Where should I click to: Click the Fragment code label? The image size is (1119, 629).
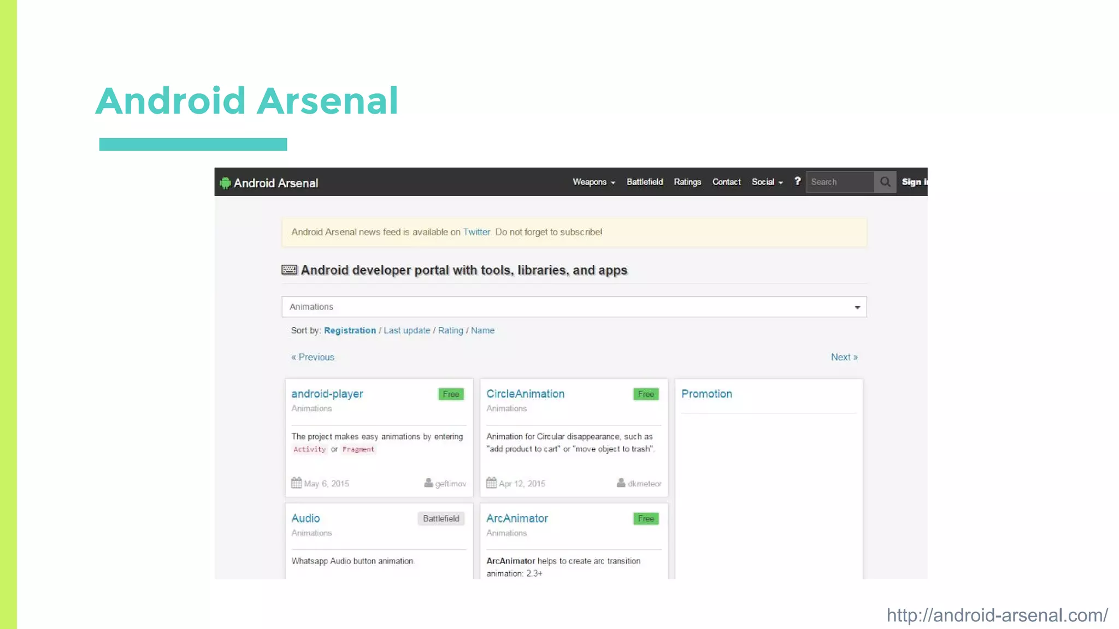358,449
